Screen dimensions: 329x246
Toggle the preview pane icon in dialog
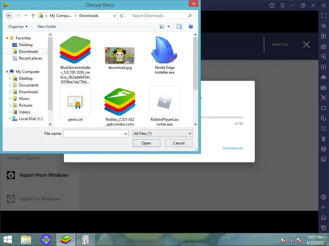[179, 27]
